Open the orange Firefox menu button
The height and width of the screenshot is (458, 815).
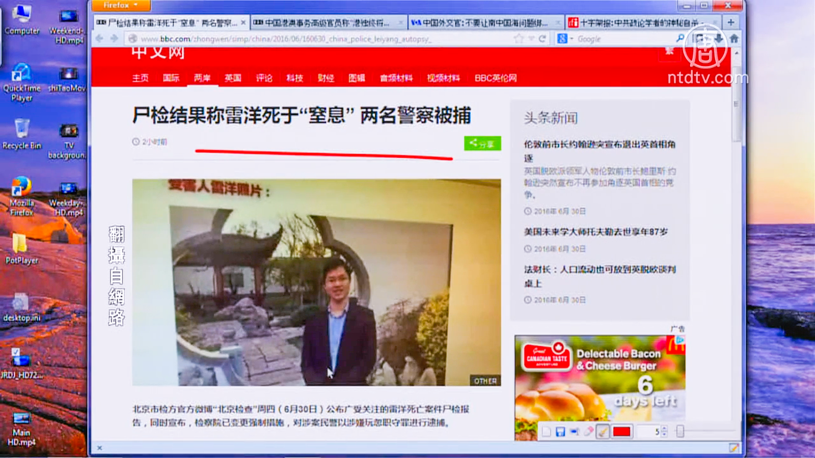(x=120, y=6)
